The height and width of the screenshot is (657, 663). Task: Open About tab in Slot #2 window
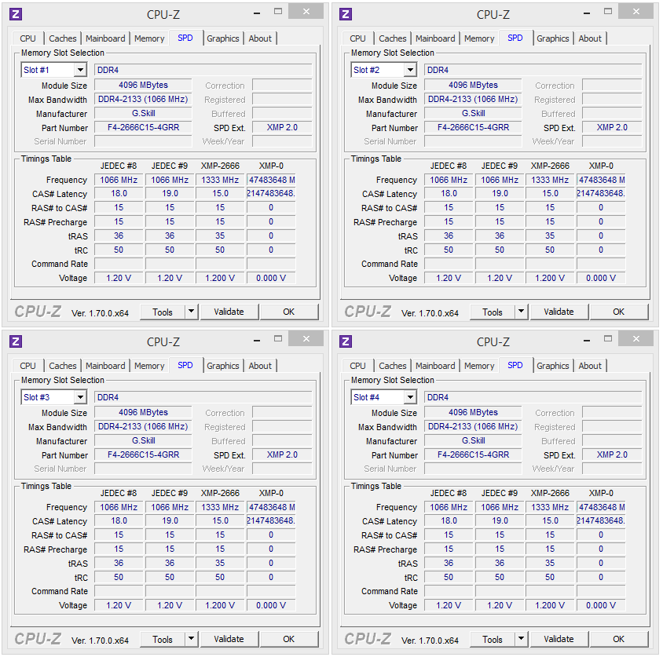tap(590, 38)
